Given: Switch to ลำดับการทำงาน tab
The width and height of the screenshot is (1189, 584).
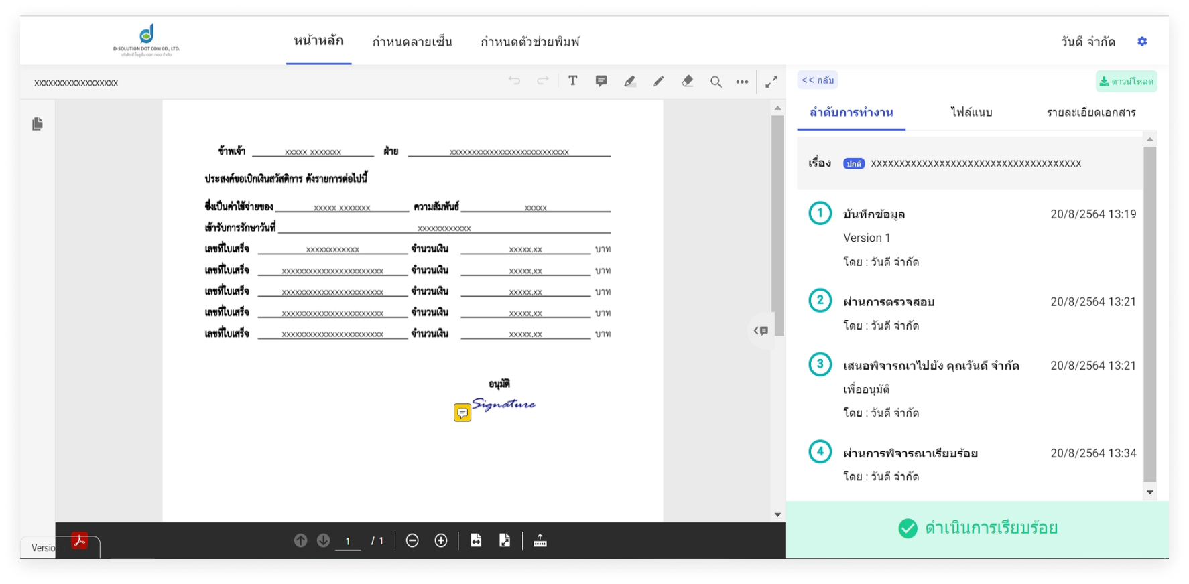Looking at the screenshot, I should [x=851, y=113].
